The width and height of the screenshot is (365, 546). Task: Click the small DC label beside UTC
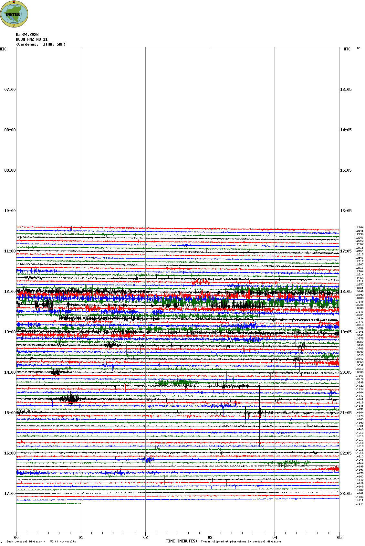coord(359,48)
